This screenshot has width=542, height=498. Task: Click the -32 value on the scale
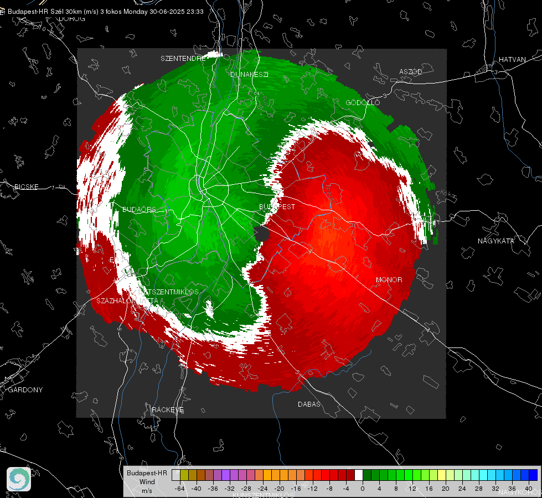tap(230, 489)
